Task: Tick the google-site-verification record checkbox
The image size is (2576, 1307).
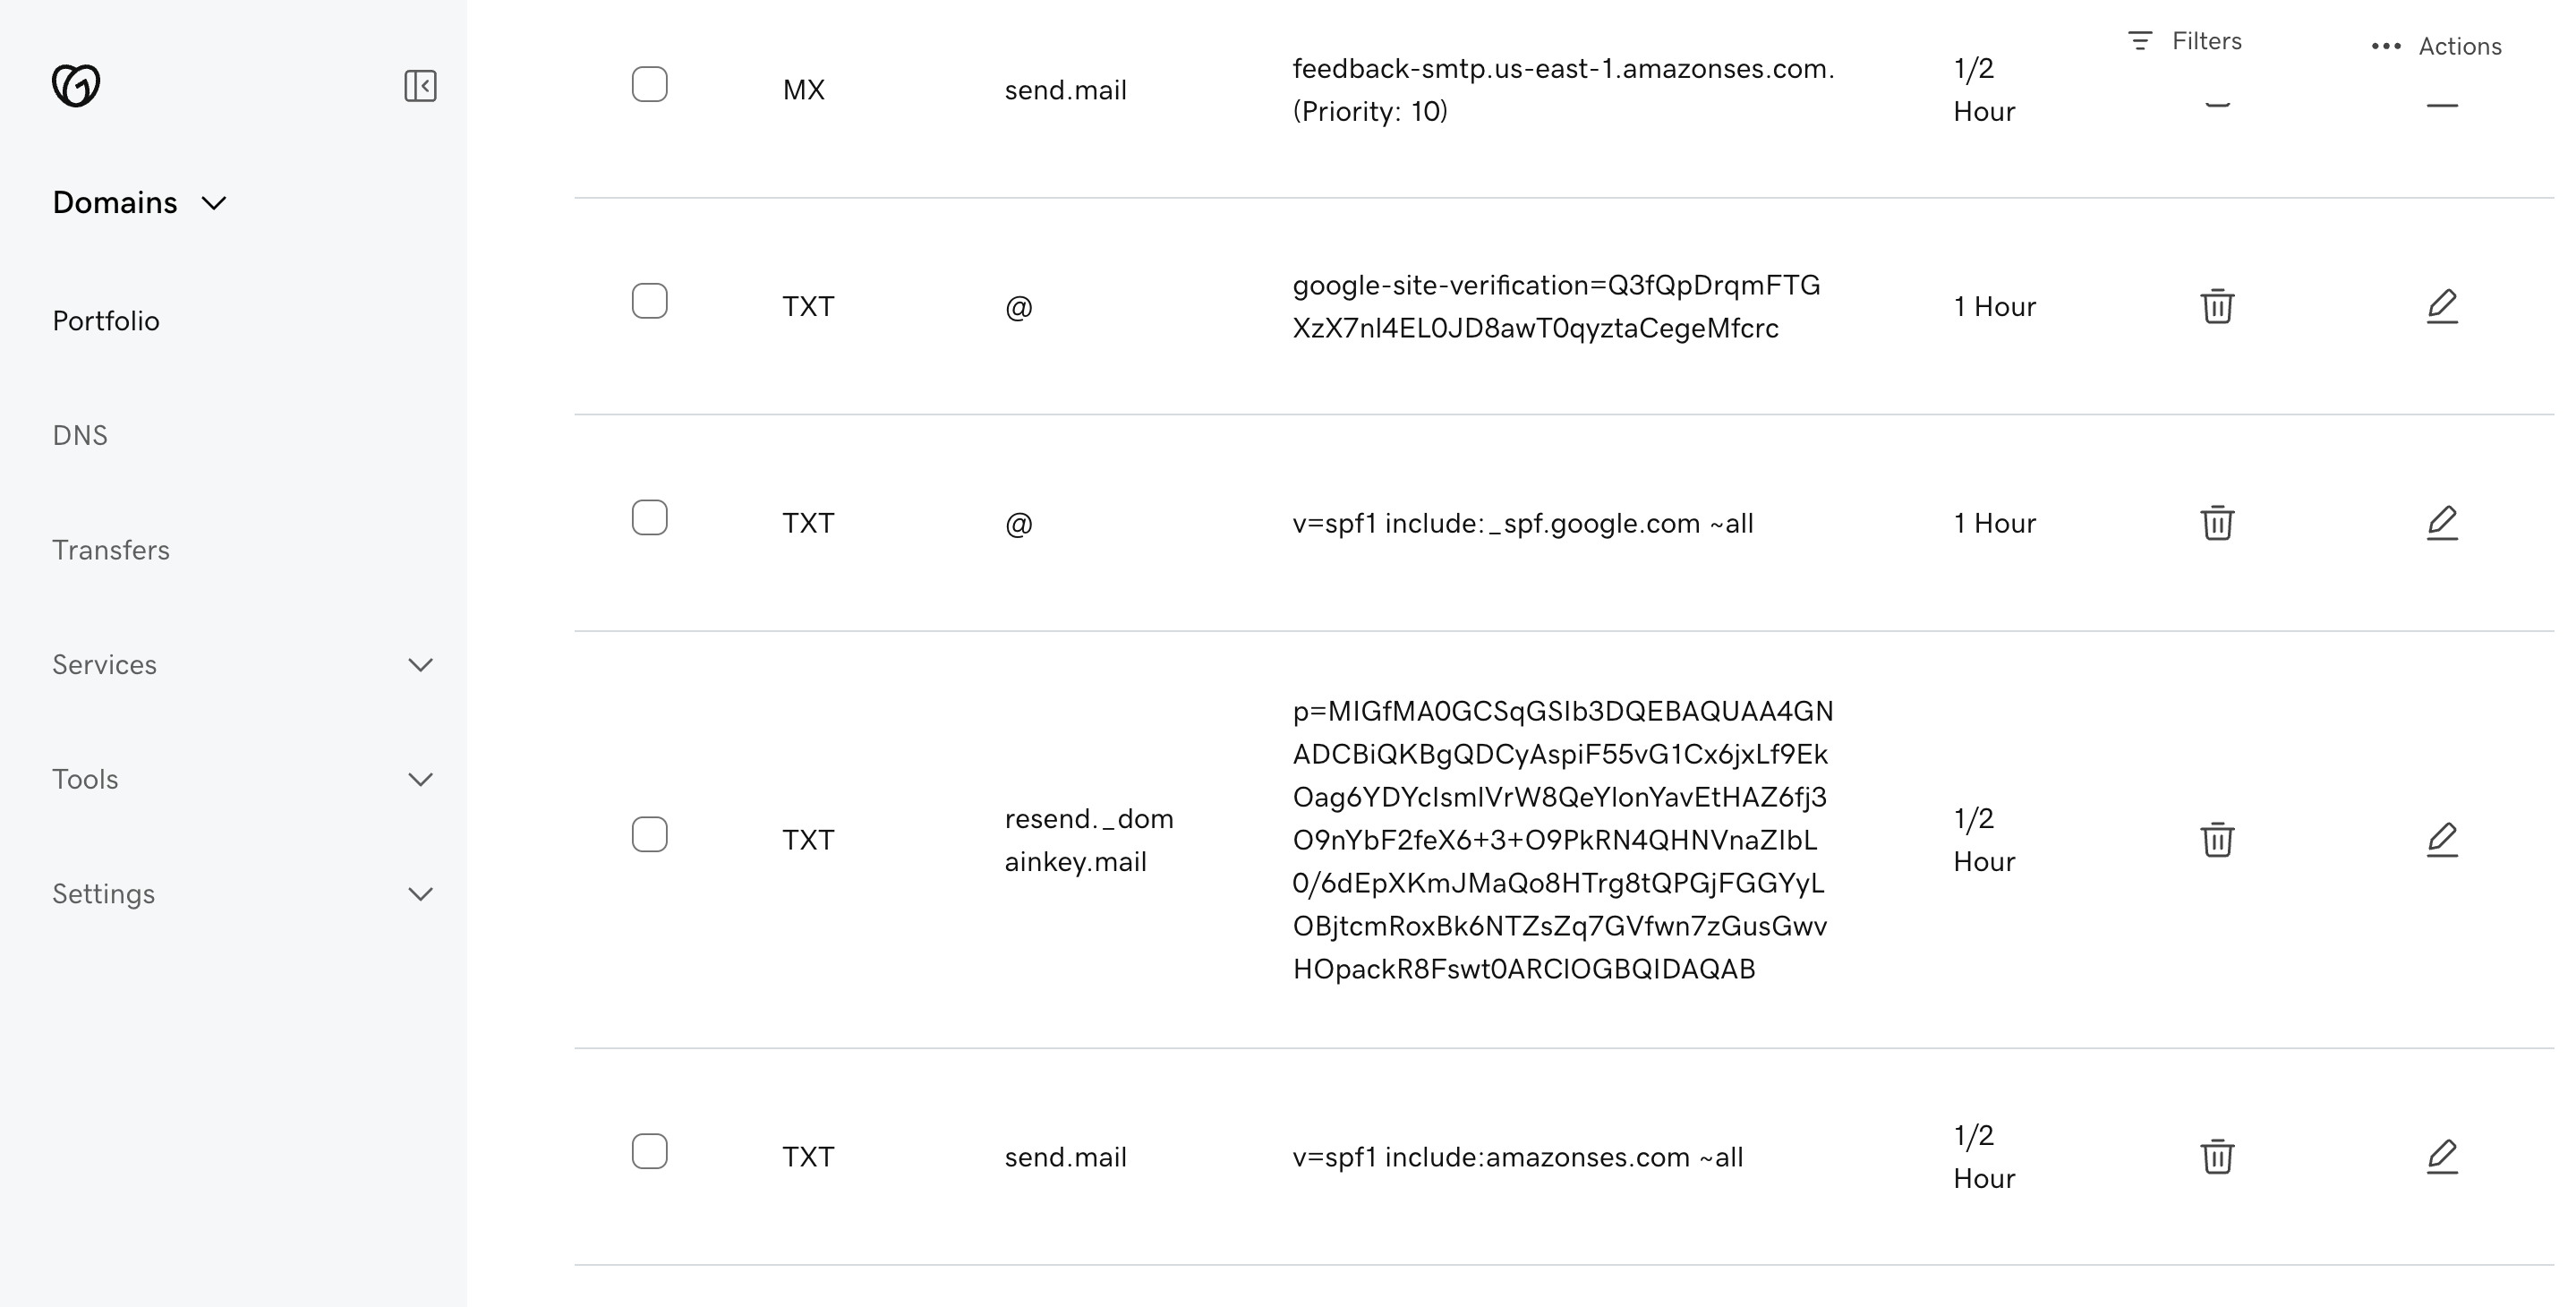Action: click(x=650, y=299)
